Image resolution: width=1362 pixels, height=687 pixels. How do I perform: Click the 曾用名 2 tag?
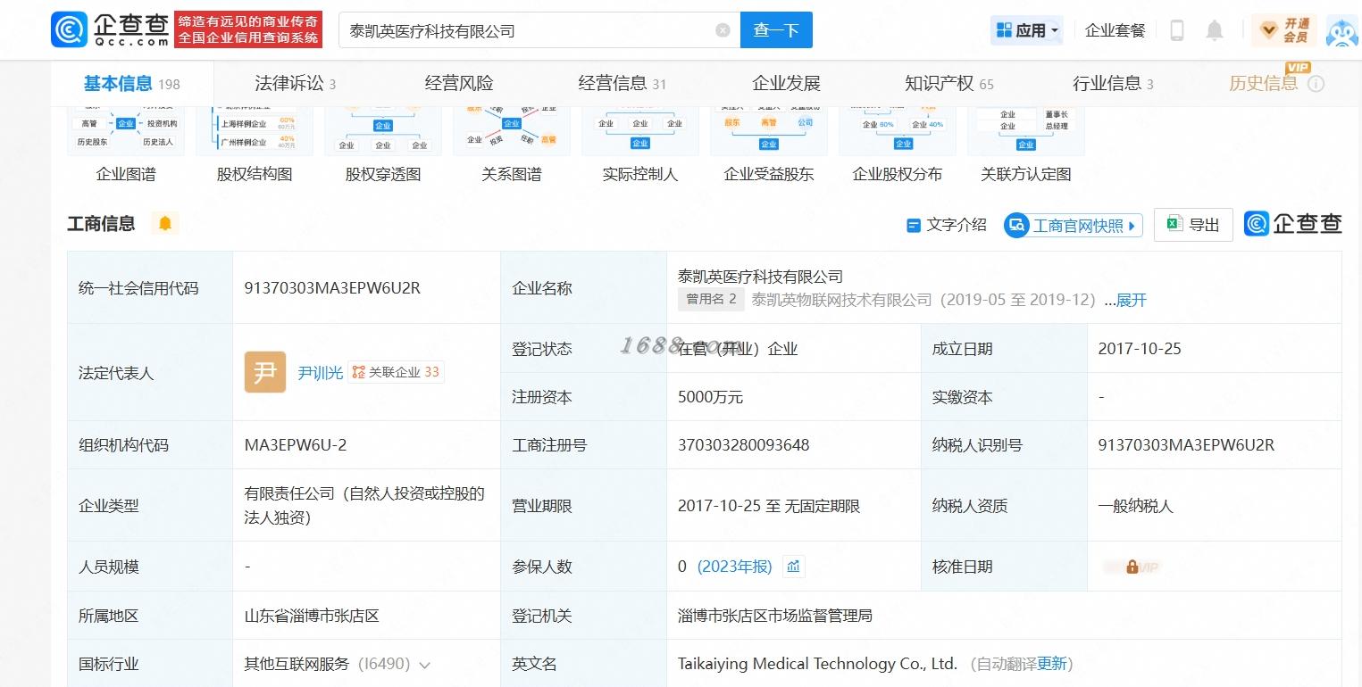point(711,299)
